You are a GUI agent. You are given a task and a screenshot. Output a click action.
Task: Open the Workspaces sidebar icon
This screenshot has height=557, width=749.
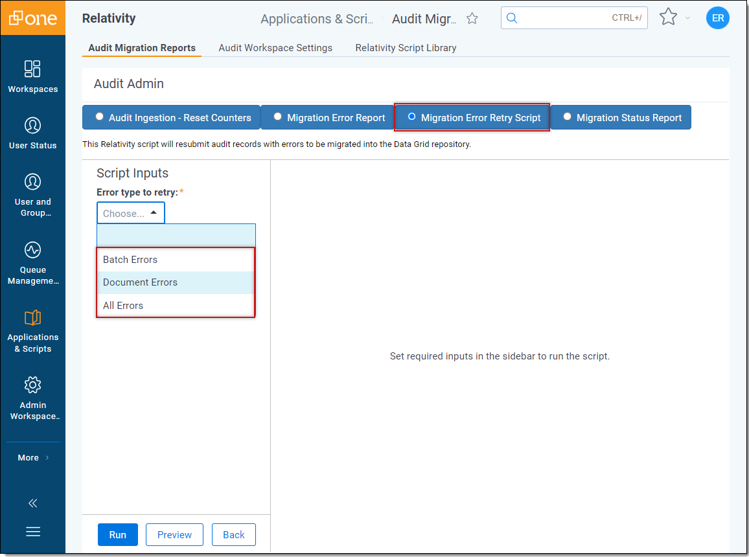point(32,69)
